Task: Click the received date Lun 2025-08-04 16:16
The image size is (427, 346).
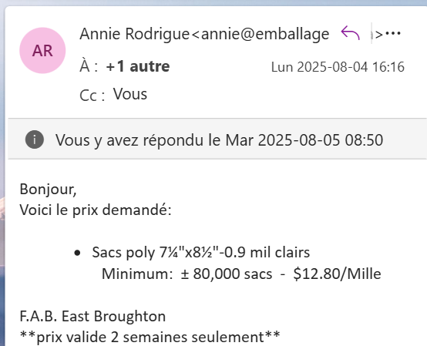Action: tap(338, 67)
